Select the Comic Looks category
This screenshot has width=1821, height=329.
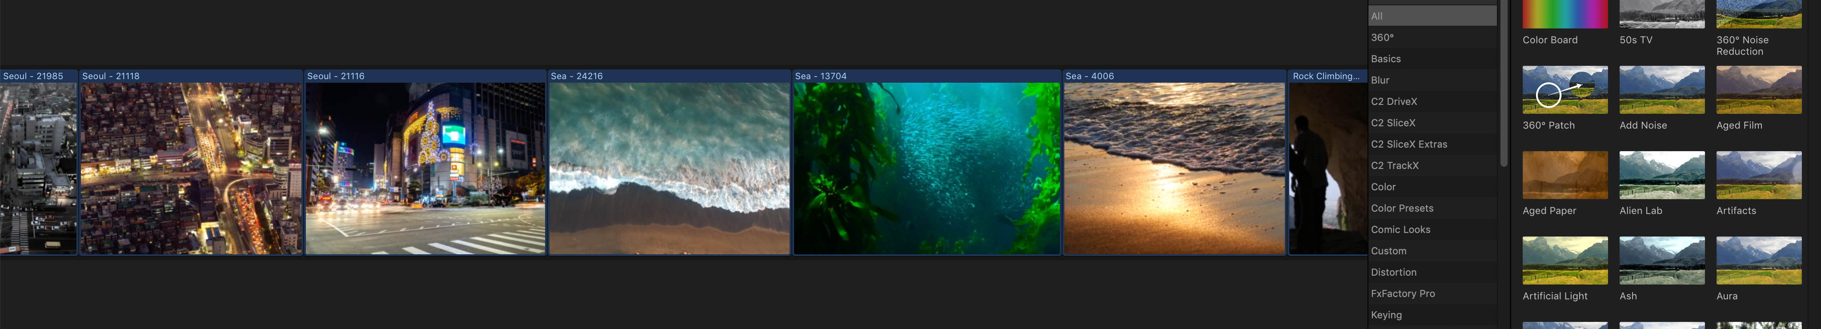(1432, 229)
